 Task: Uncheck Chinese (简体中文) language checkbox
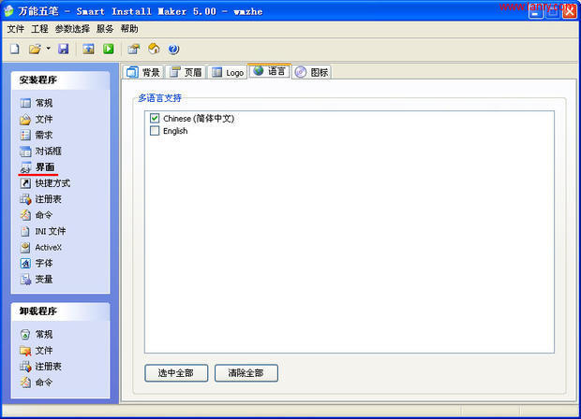pyautogui.click(x=155, y=119)
